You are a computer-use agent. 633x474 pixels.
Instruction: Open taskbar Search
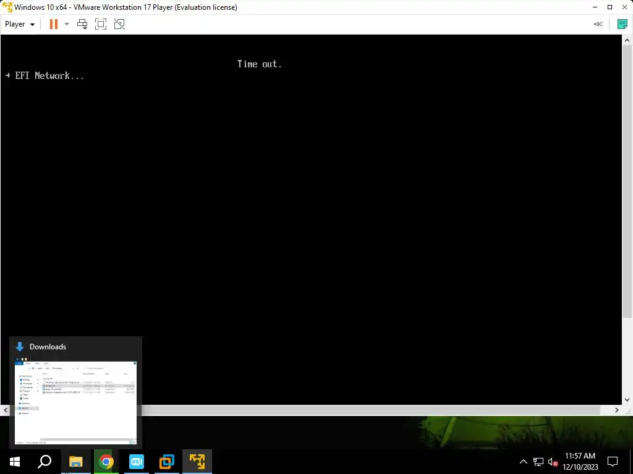click(x=45, y=462)
